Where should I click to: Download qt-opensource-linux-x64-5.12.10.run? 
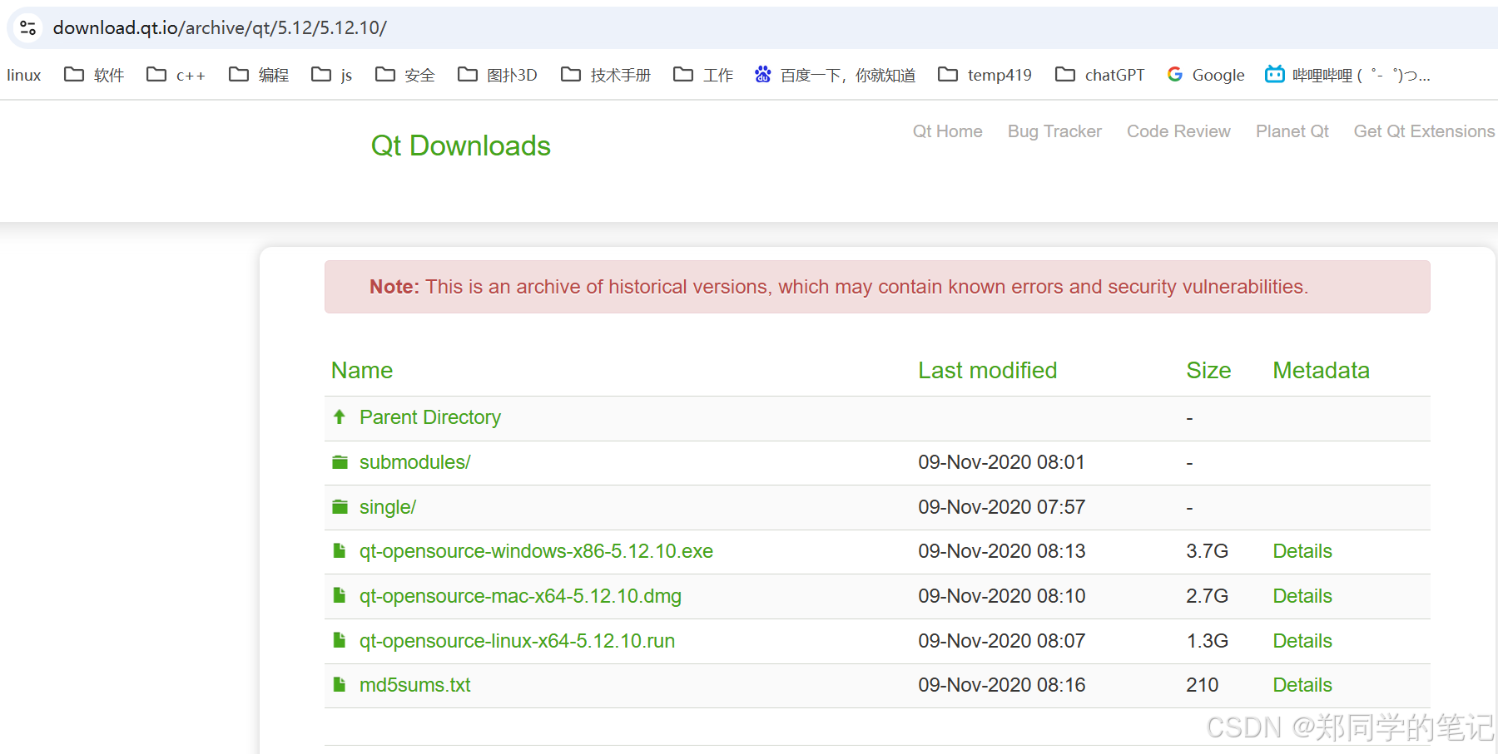[x=517, y=641]
